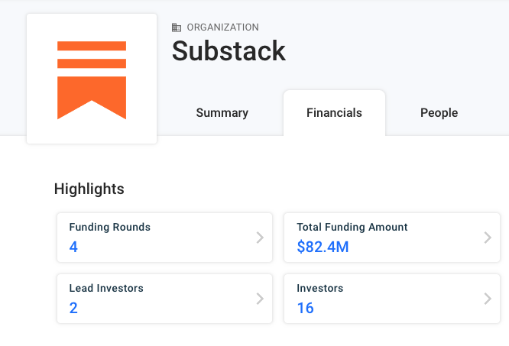Expand Lead Investors chevron arrow

coord(260,299)
